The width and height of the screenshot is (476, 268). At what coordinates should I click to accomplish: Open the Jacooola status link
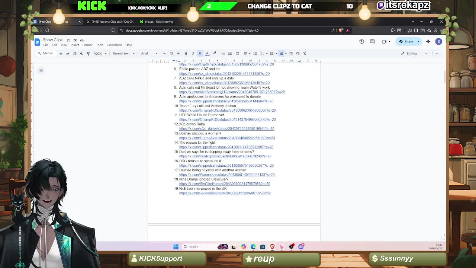click(225, 193)
